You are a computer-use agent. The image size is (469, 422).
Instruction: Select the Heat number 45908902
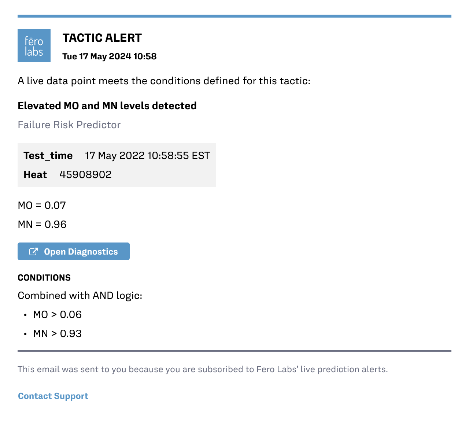[85, 174]
